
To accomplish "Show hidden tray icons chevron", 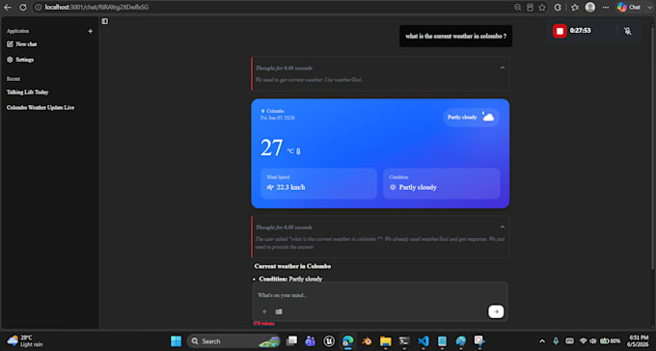I will 542,341.
